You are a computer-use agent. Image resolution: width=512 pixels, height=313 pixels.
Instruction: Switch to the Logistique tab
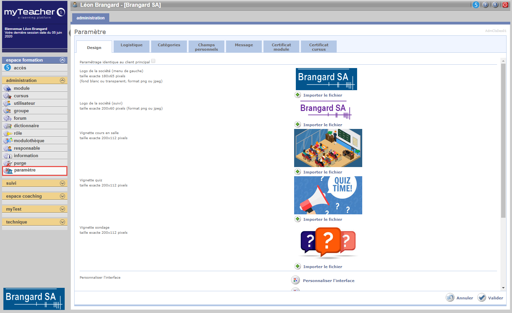click(x=131, y=45)
